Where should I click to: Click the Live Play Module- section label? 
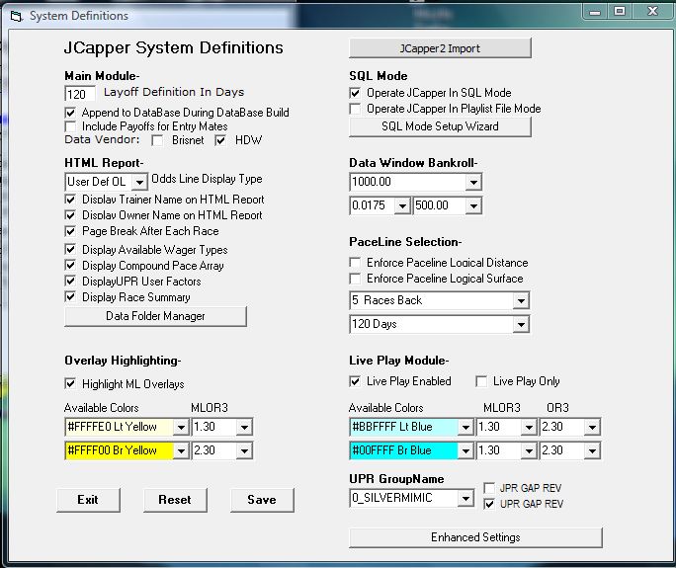coord(399,361)
